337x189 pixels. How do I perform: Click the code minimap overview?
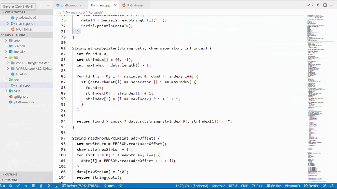[319, 98]
